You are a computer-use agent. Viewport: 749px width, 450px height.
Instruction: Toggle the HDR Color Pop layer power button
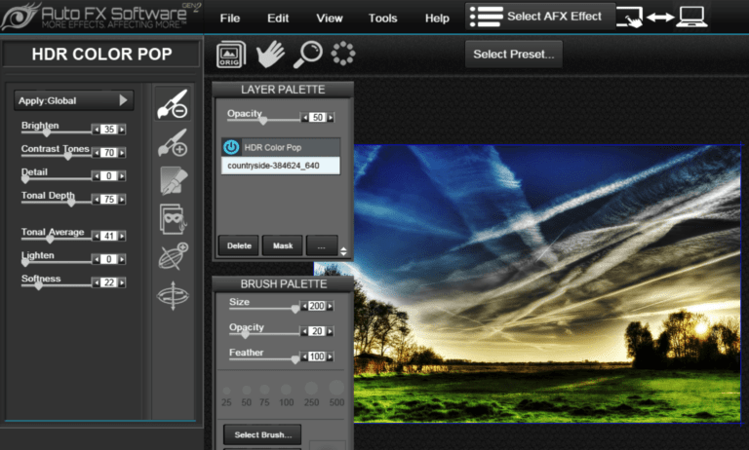pos(231,147)
